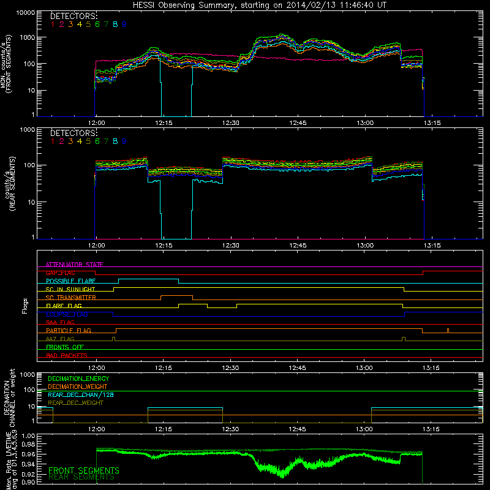490x490 pixels.
Task: Click the FRONTS_OFF flag label
Action: [65, 347]
